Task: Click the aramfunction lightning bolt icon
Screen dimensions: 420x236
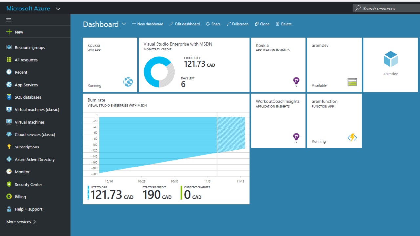Action: (352, 138)
